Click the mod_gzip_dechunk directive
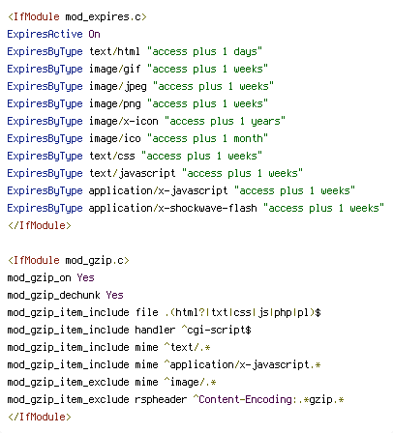Image resolution: width=393 pixels, height=433 pixels. tap(53, 295)
